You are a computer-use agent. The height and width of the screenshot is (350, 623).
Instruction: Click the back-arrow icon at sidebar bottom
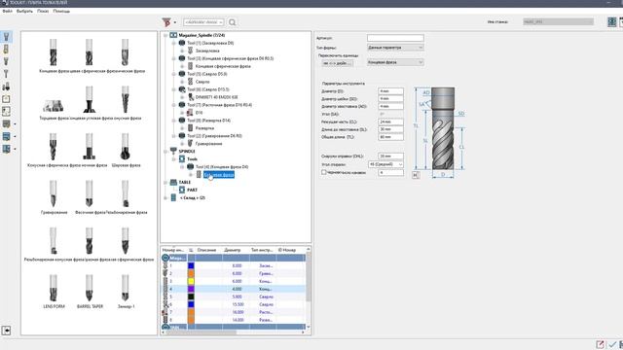point(6,331)
